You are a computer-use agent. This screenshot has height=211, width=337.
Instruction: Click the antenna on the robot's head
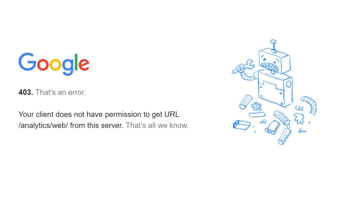(274, 45)
